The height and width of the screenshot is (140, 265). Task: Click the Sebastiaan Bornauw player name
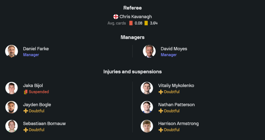(44, 124)
